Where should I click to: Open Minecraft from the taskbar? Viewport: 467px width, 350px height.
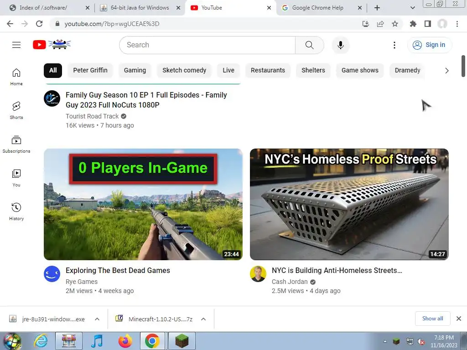point(182,341)
